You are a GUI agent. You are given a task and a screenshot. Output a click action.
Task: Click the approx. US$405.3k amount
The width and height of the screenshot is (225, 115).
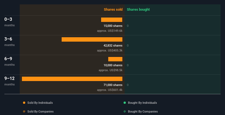pyautogui.click(x=110, y=50)
